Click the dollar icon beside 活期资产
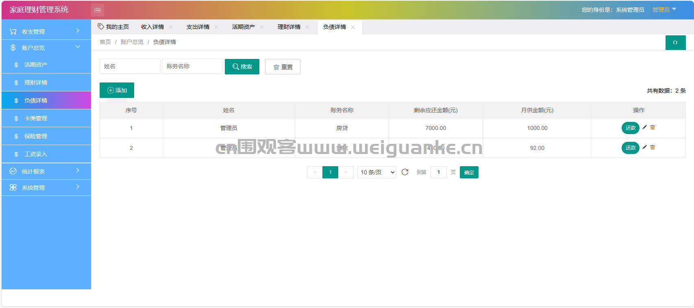Viewport: 694px width, 308px height. click(16, 65)
